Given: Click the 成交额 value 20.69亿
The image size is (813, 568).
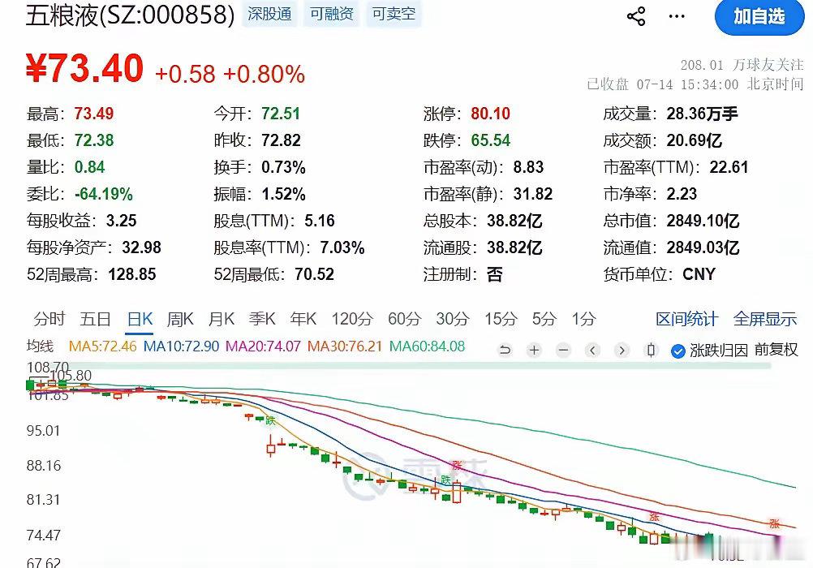Looking at the screenshot, I should [x=695, y=140].
